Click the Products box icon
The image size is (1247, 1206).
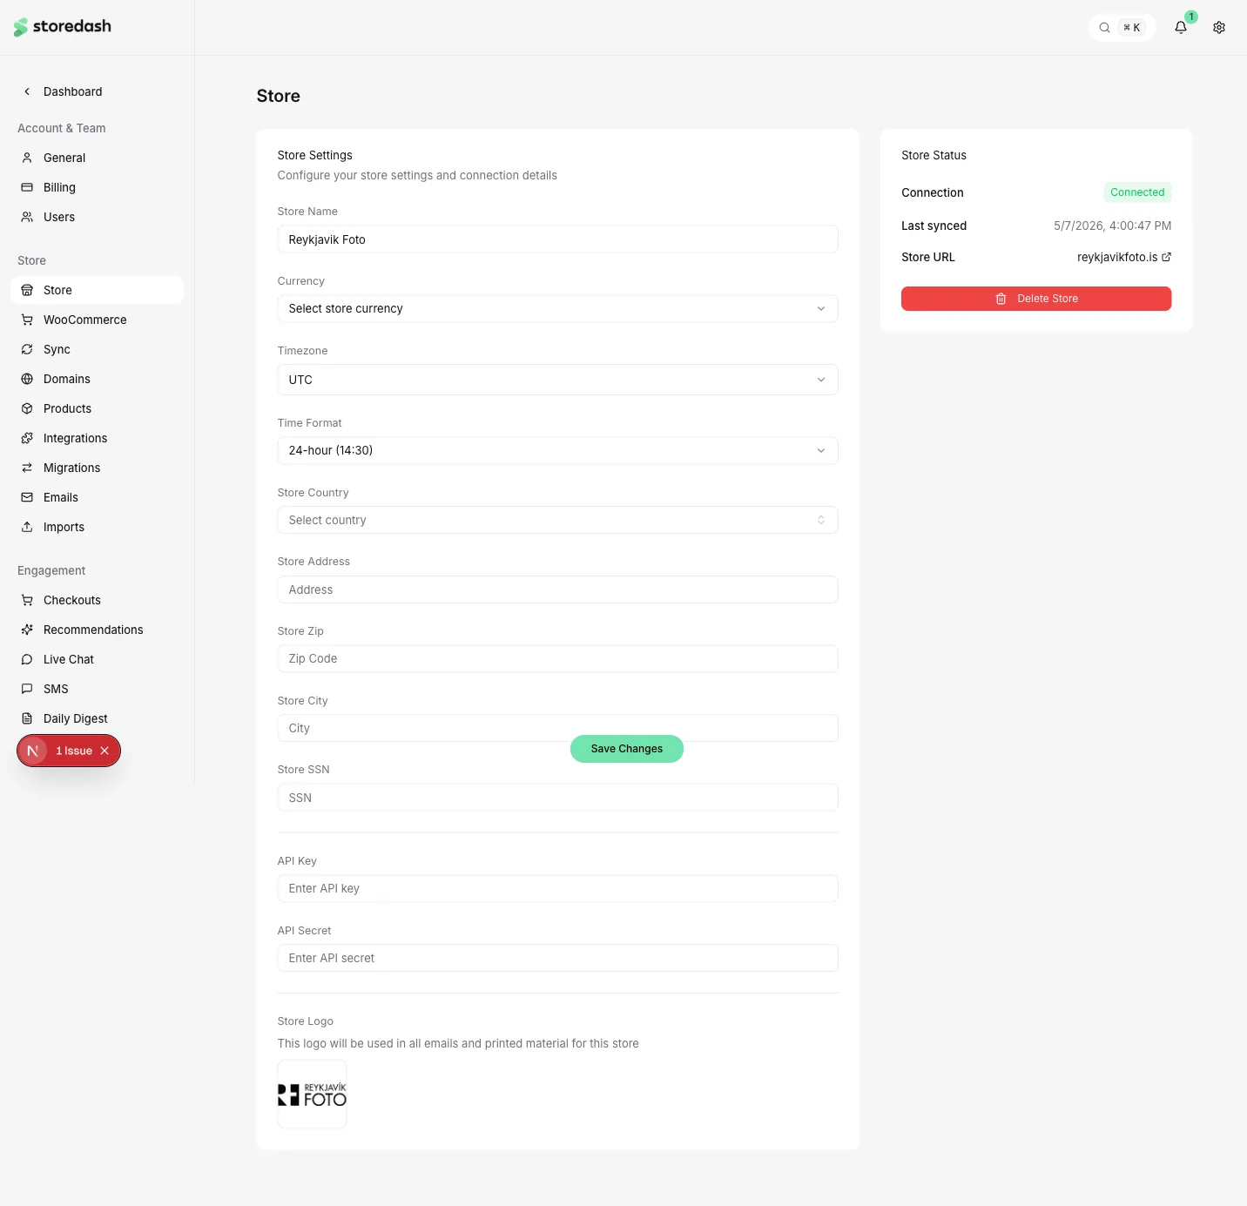coord(27,408)
